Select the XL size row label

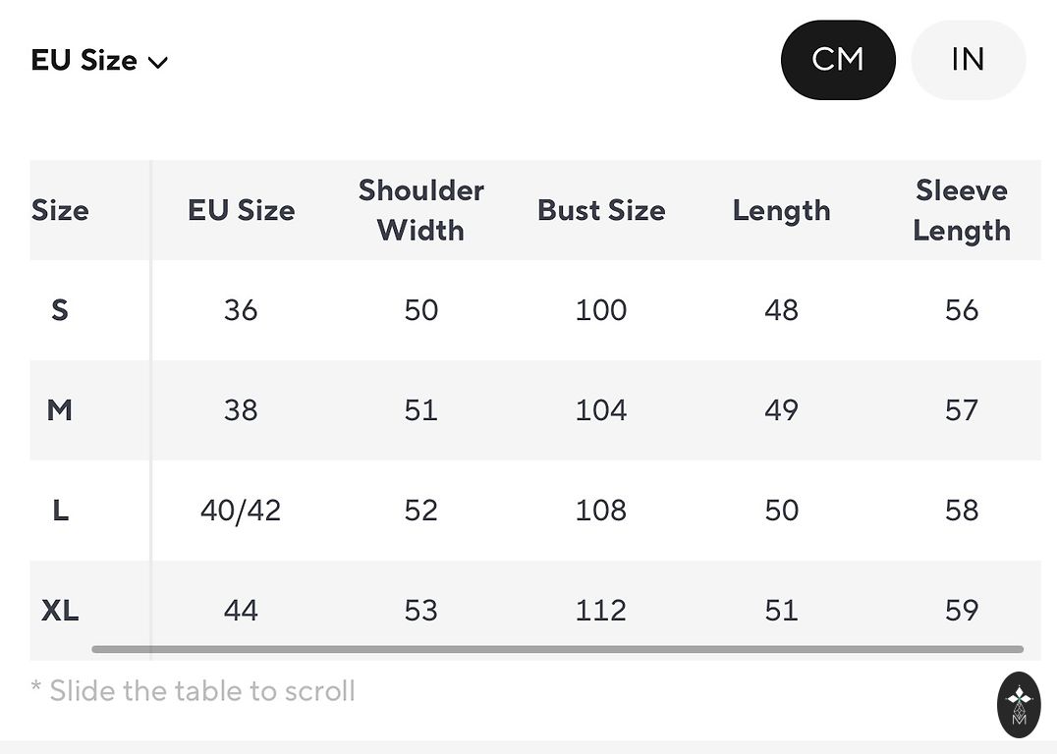(x=60, y=611)
